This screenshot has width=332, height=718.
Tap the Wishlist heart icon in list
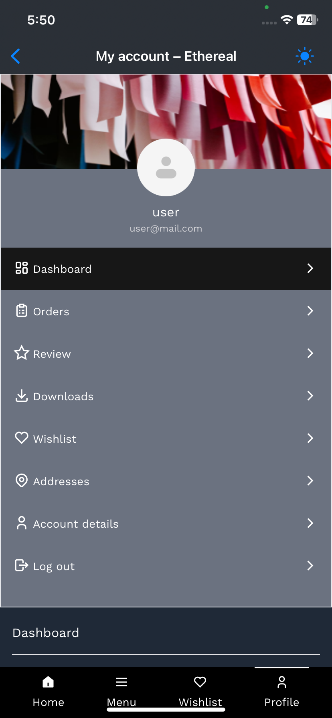coord(22,438)
